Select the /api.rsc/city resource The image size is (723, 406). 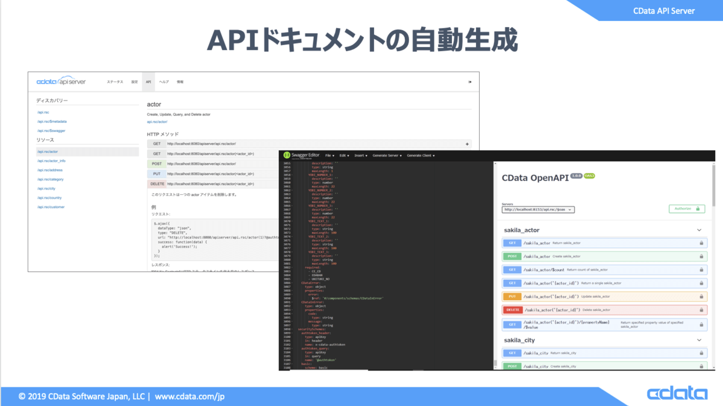(x=46, y=188)
